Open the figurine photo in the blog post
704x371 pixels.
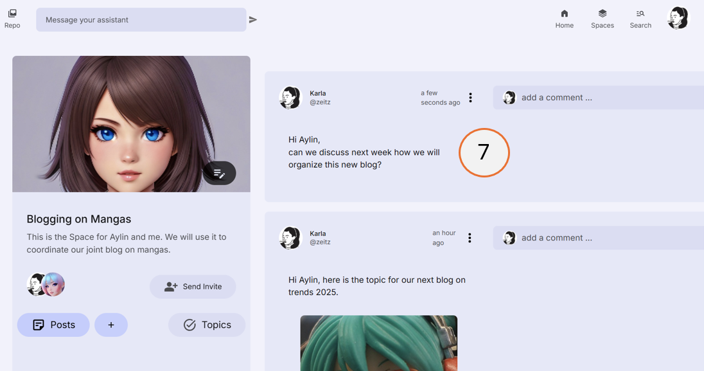[378, 343]
